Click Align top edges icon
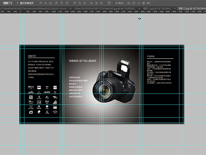 coord(40,3)
